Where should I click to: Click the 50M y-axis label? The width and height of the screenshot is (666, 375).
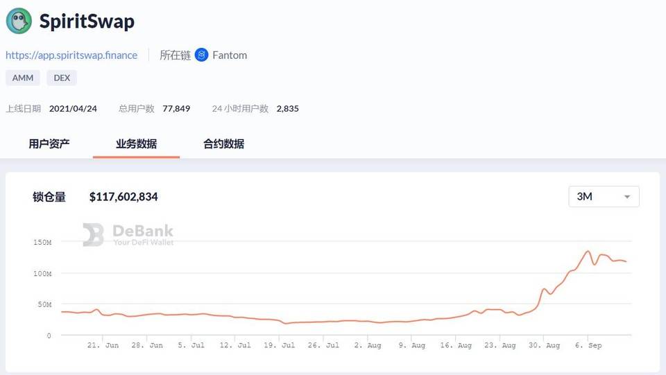pyautogui.click(x=44, y=304)
